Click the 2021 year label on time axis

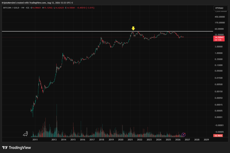[x=130, y=140]
